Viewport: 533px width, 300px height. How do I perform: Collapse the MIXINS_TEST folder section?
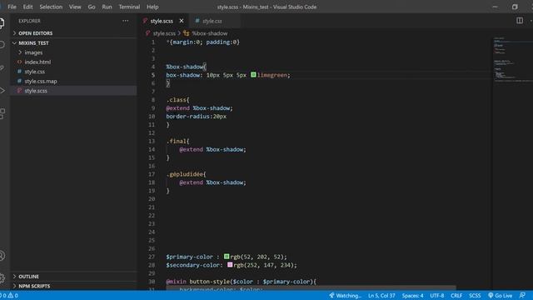[x=74, y=42]
